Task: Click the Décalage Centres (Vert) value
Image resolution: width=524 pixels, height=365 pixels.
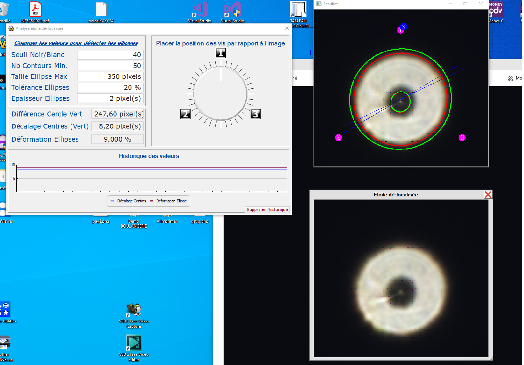Action: 118,126
